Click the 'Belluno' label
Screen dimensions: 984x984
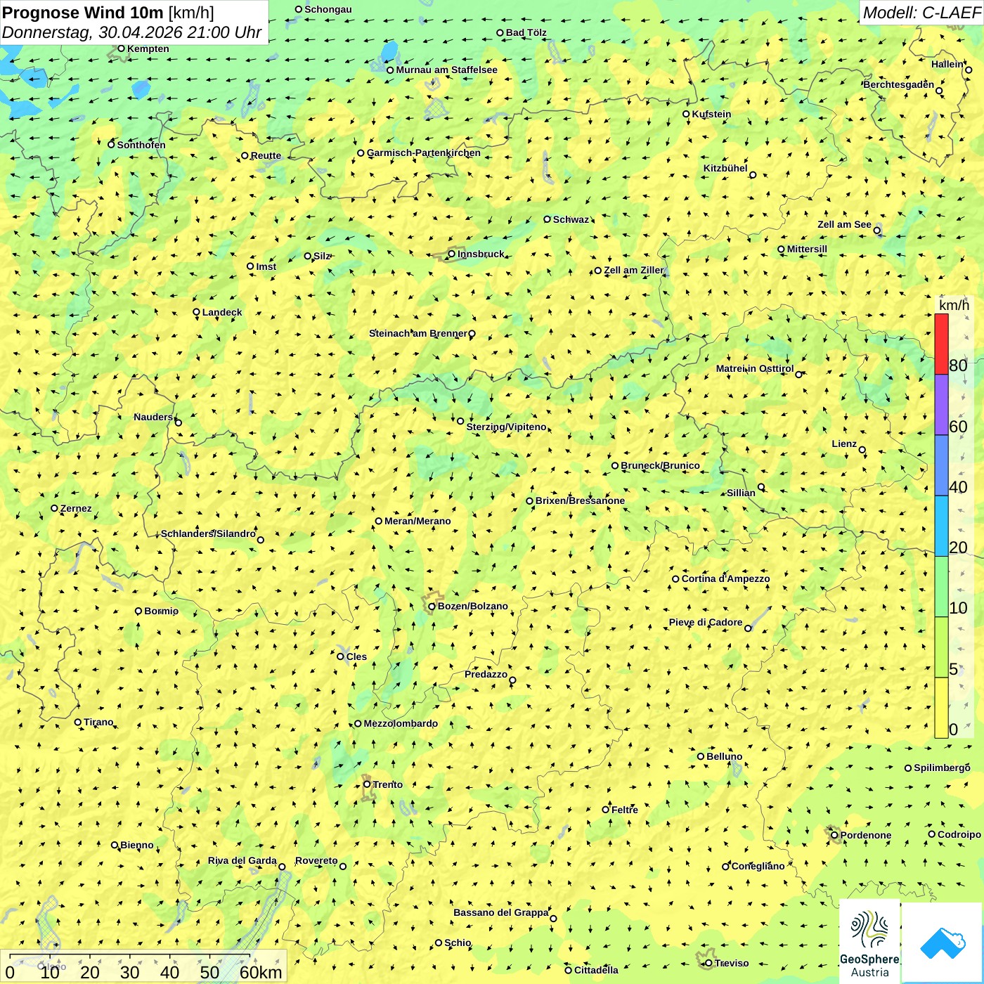(x=724, y=756)
